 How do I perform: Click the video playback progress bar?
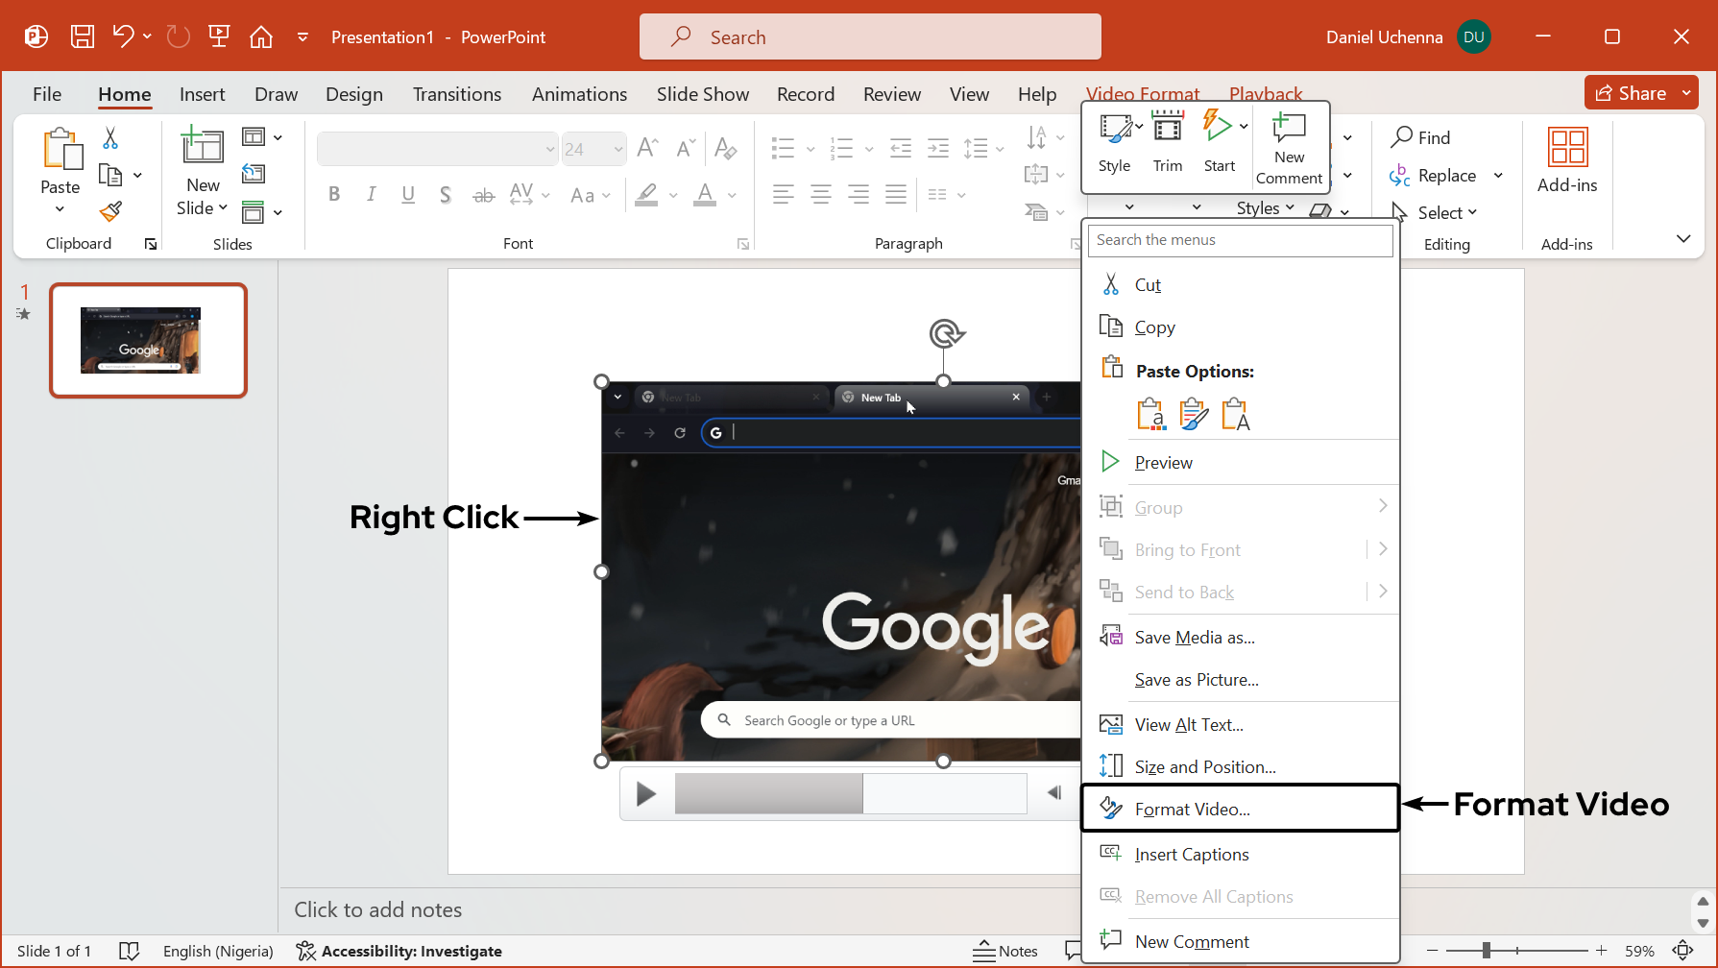point(850,793)
